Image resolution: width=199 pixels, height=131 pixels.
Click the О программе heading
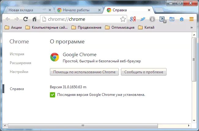tap(67, 42)
